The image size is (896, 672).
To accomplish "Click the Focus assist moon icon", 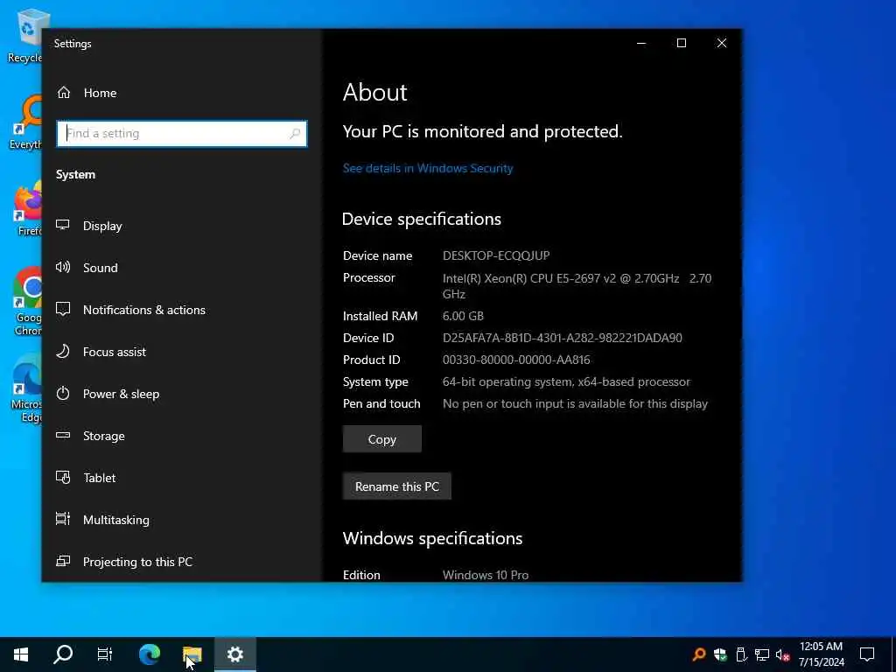I will pyautogui.click(x=63, y=351).
